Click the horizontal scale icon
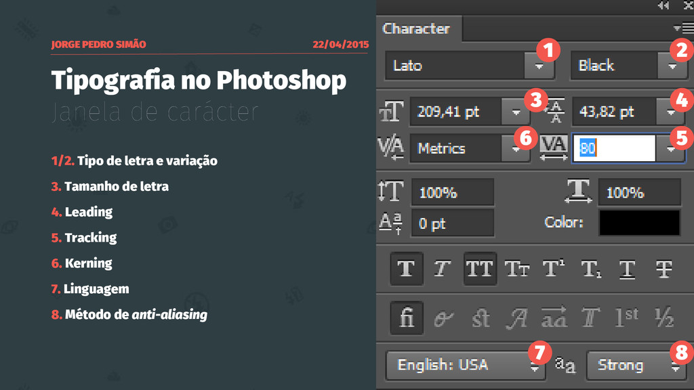Image resolution: width=694 pixels, height=390 pixels. [579, 191]
